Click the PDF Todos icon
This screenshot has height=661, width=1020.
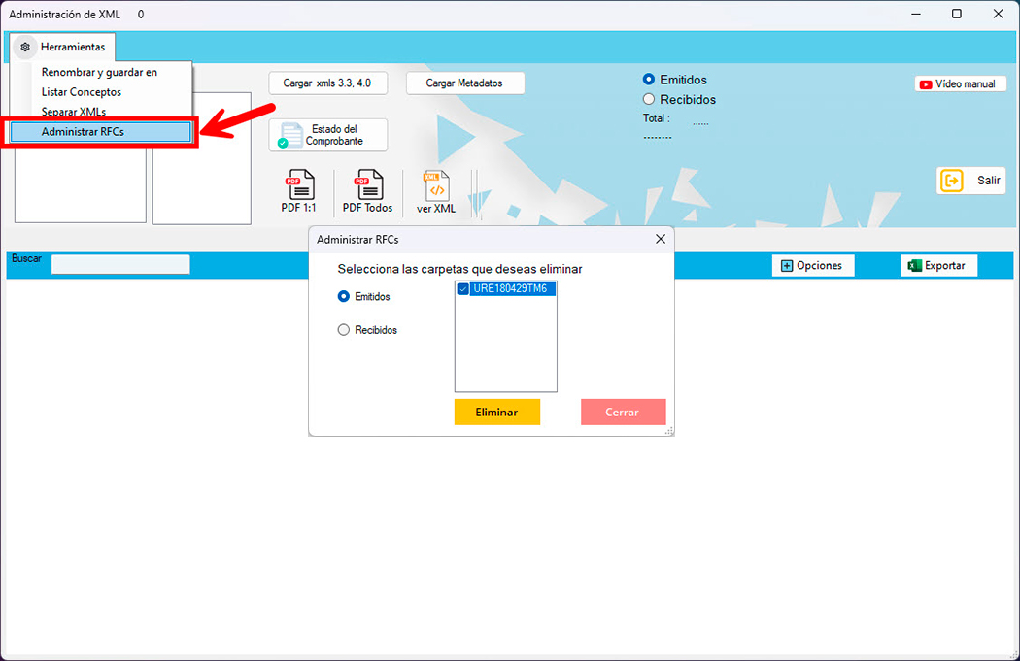(x=367, y=191)
